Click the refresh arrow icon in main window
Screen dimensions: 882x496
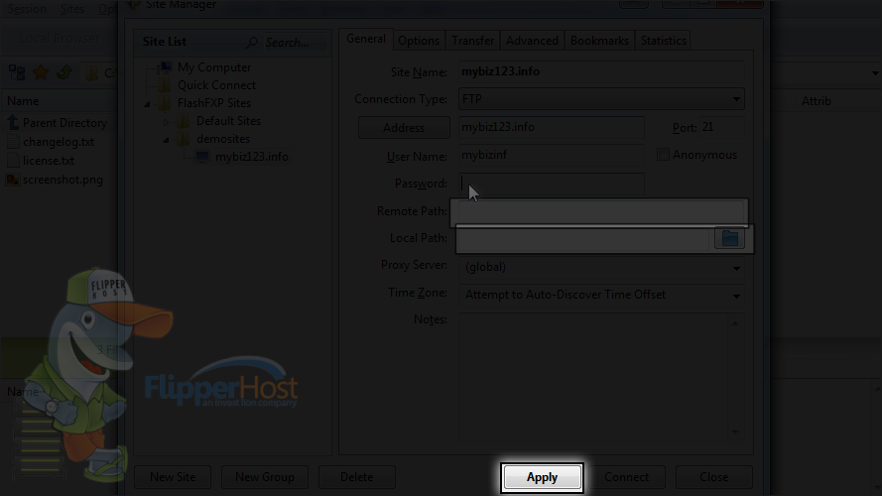pyautogui.click(x=64, y=72)
